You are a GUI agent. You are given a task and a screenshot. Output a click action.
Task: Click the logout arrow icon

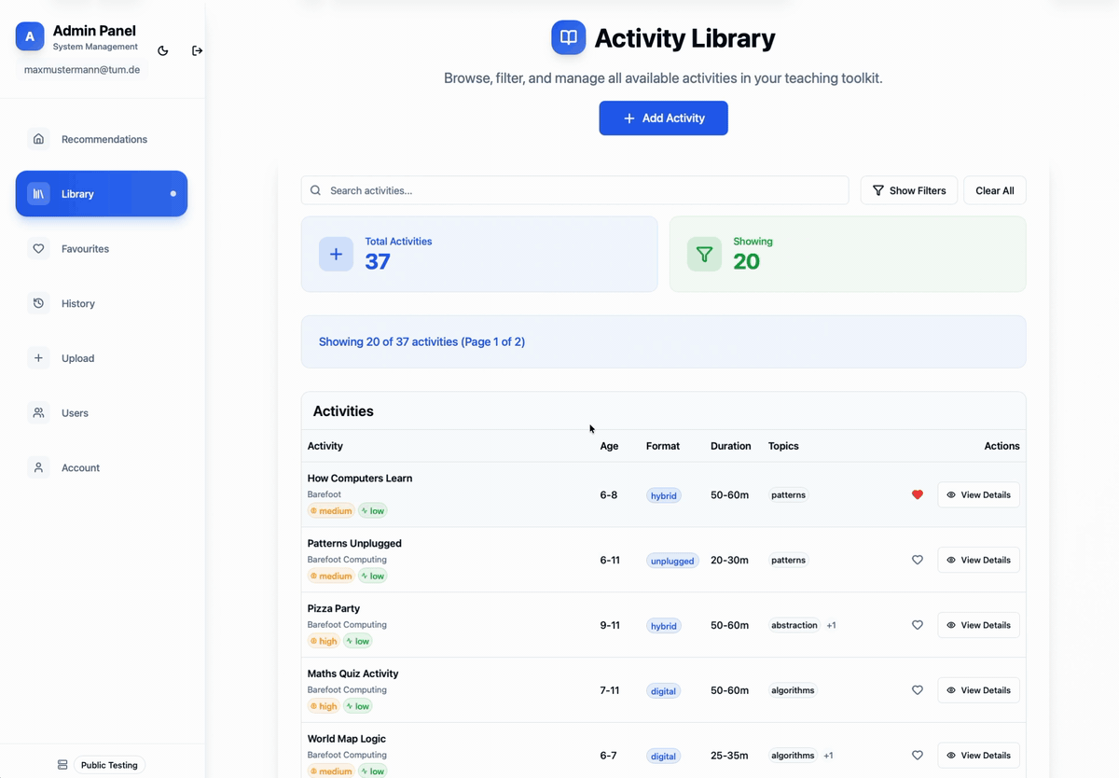[197, 50]
